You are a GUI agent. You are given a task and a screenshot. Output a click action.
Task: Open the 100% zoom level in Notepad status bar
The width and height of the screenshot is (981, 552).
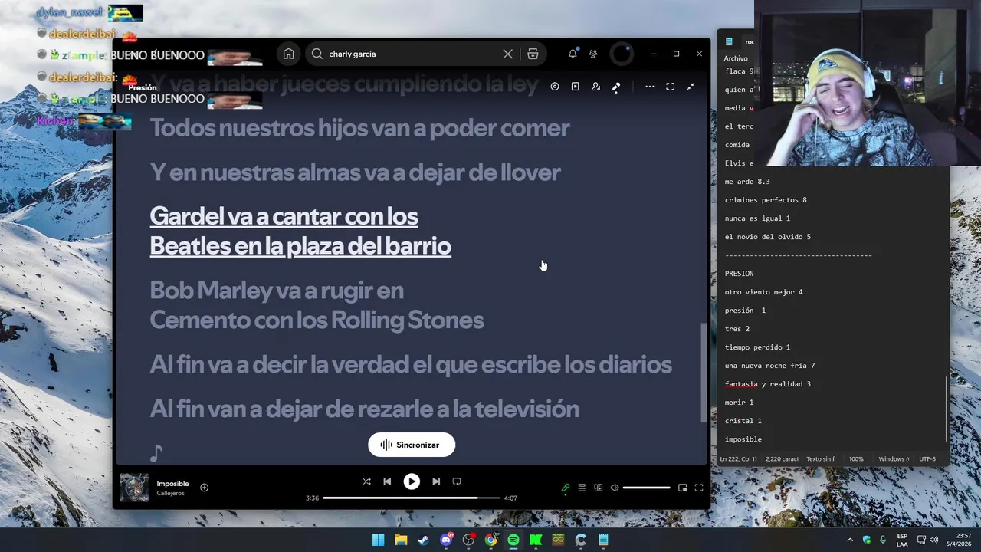click(856, 458)
